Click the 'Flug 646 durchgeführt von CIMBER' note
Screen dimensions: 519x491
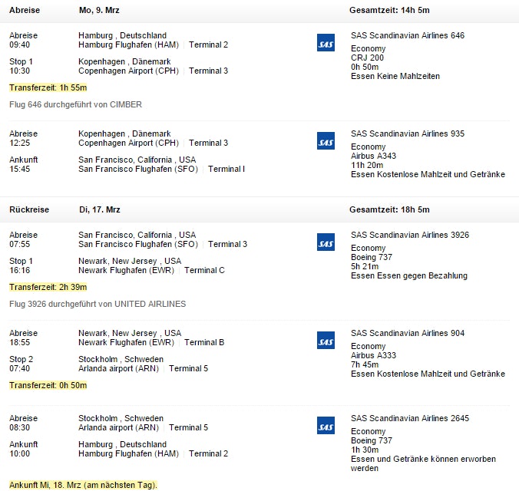pyautogui.click(x=75, y=104)
